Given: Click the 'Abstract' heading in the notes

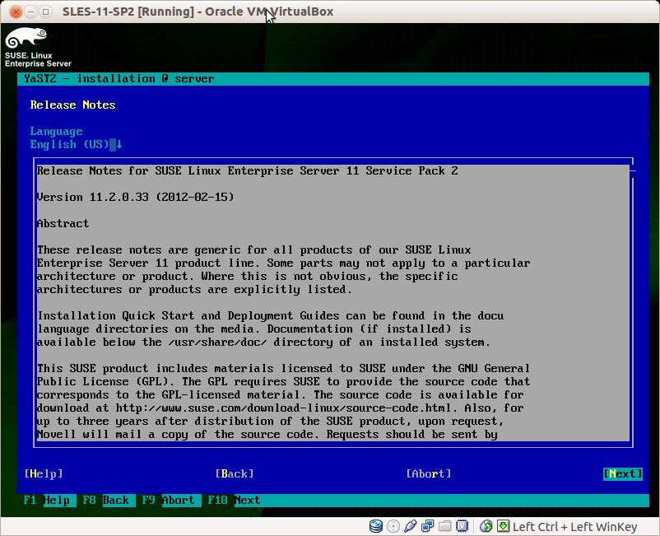Looking at the screenshot, I should coord(63,224).
